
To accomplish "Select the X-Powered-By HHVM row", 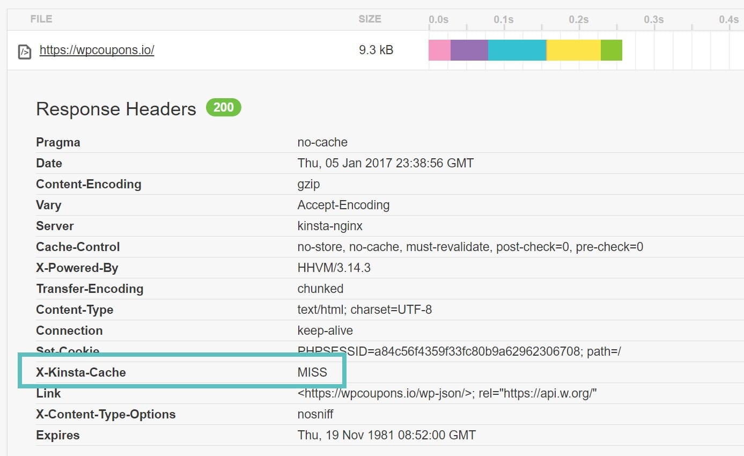I will pos(77,268).
